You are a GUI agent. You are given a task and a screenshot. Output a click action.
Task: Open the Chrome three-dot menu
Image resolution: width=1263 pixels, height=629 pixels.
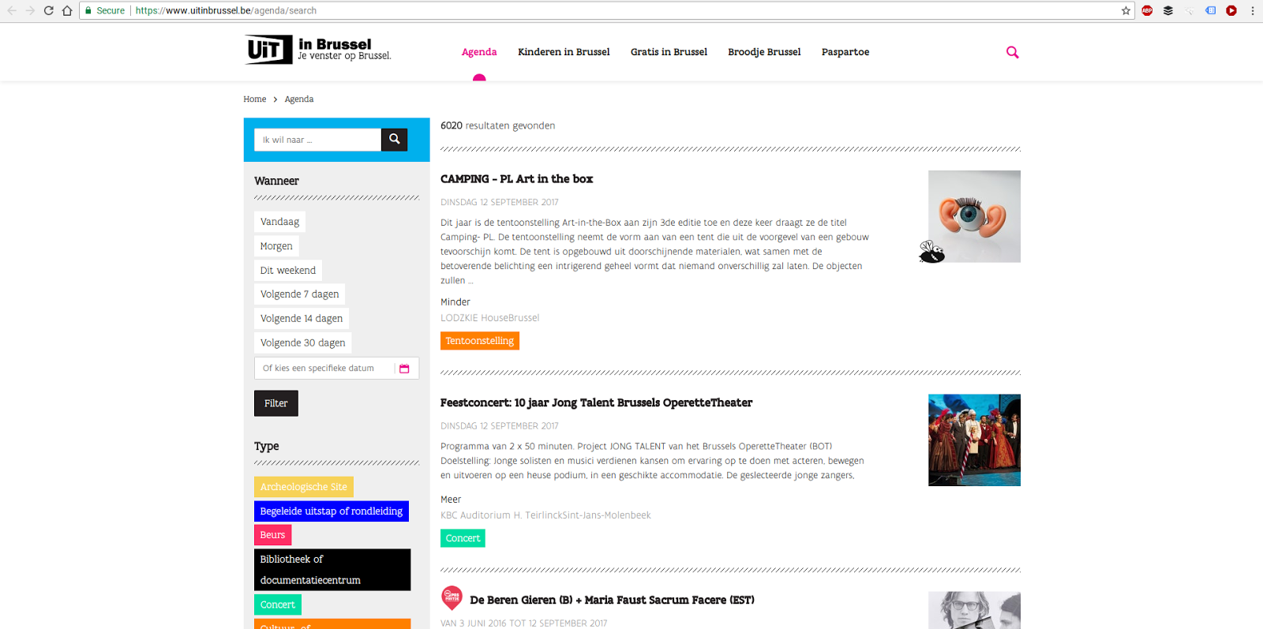[1253, 10]
